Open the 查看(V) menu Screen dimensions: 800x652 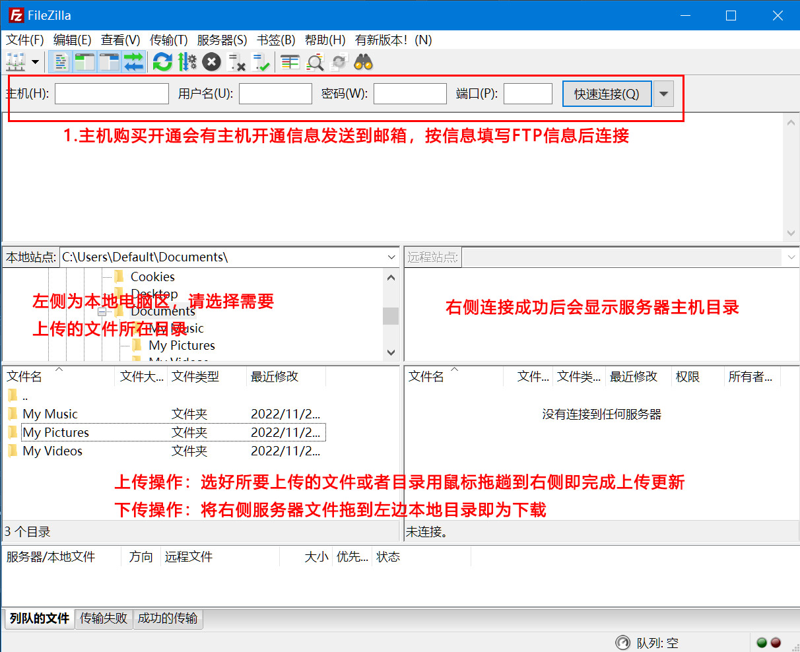tap(121, 40)
